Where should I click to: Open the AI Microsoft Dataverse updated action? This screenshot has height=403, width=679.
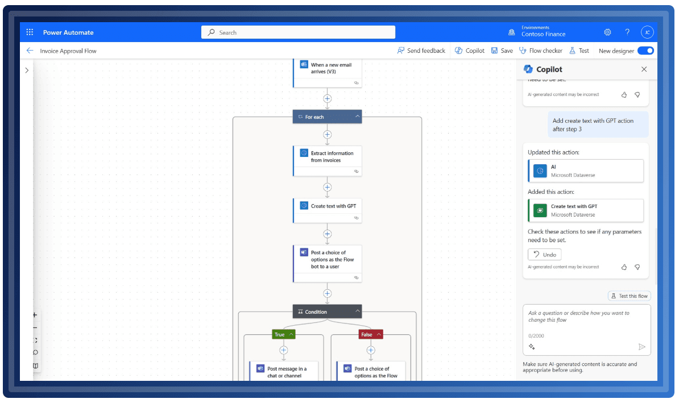pyautogui.click(x=586, y=171)
